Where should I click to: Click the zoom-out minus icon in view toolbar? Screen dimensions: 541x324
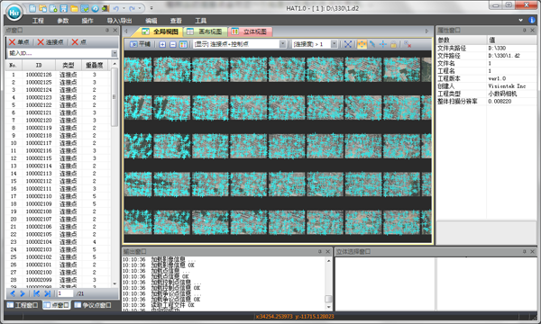(173, 44)
